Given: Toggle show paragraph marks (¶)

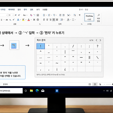Looking at the screenshot, I should pos(80,15).
